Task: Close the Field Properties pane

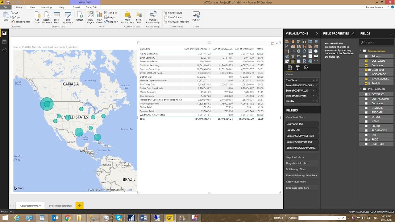Action: coord(353,33)
